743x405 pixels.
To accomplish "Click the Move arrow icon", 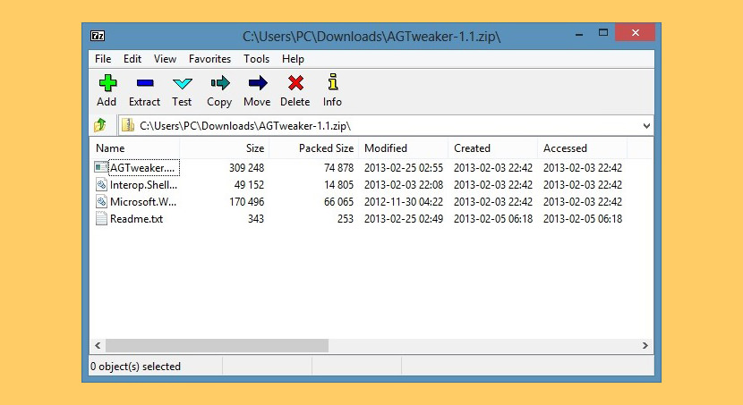I will (x=258, y=83).
